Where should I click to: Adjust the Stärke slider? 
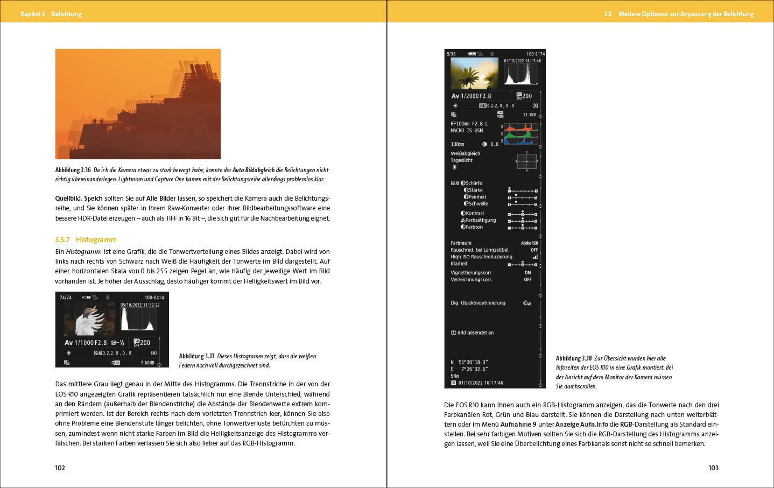[x=523, y=190]
